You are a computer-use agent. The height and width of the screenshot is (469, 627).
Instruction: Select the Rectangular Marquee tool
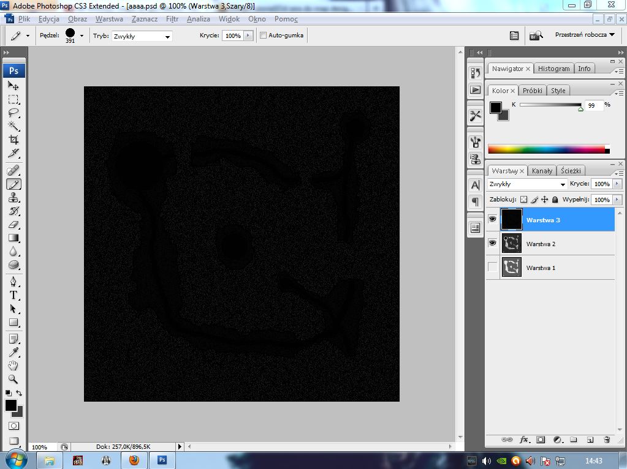[x=13, y=99]
